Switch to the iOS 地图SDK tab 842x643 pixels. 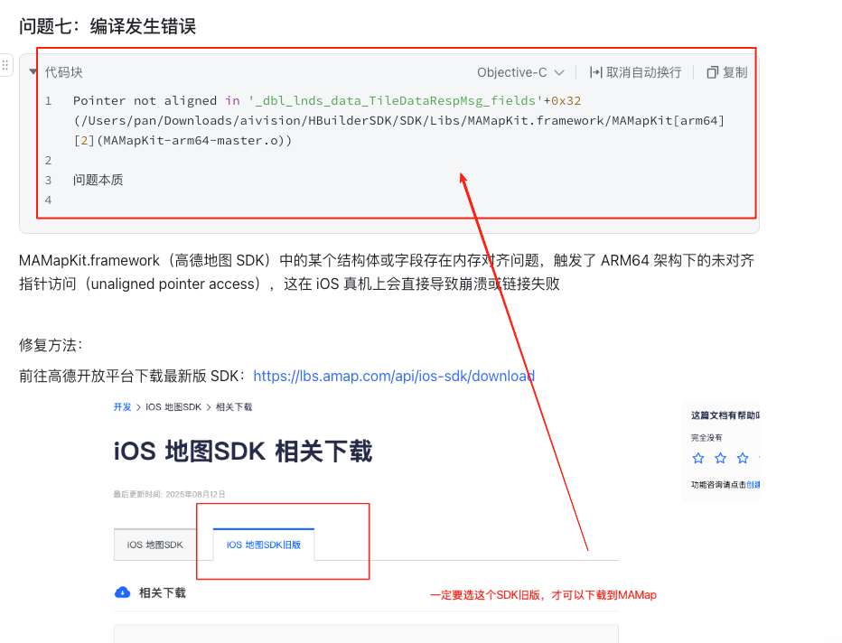click(155, 545)
